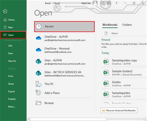147x121 pixels.
Task: Click Recover Unsaved Workbooks button
Action: (119, 110)
